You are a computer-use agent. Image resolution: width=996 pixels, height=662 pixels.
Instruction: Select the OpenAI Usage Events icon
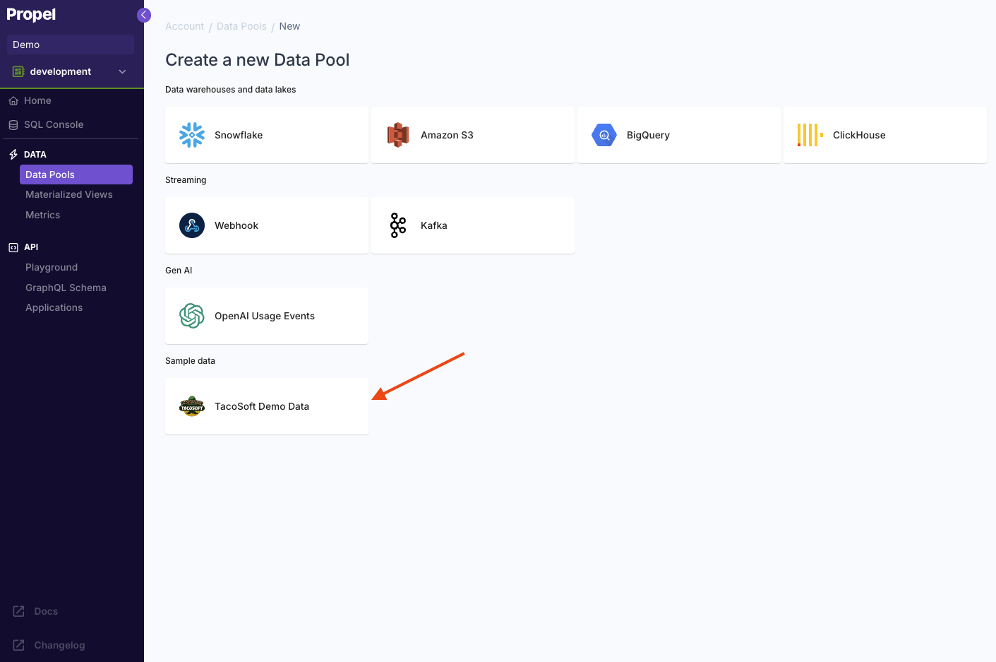191,315
